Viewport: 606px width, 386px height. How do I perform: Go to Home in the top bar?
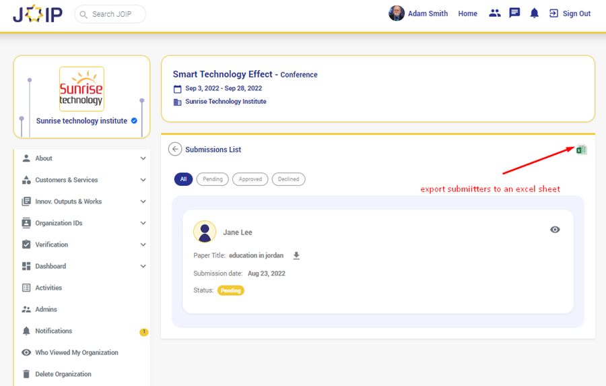pos(467,13)
